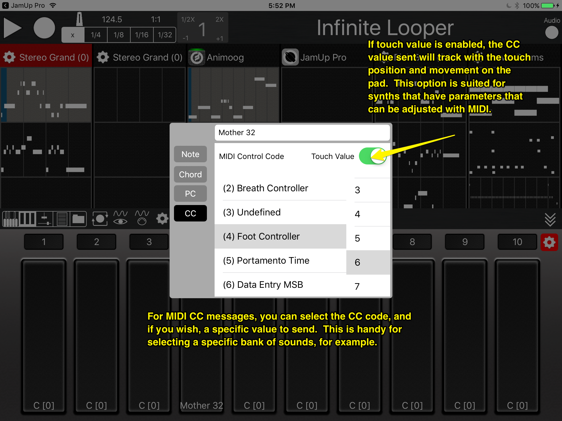The image size is (562, 421).
Task: Set quantize to 1/4
Action: point(96,35)
